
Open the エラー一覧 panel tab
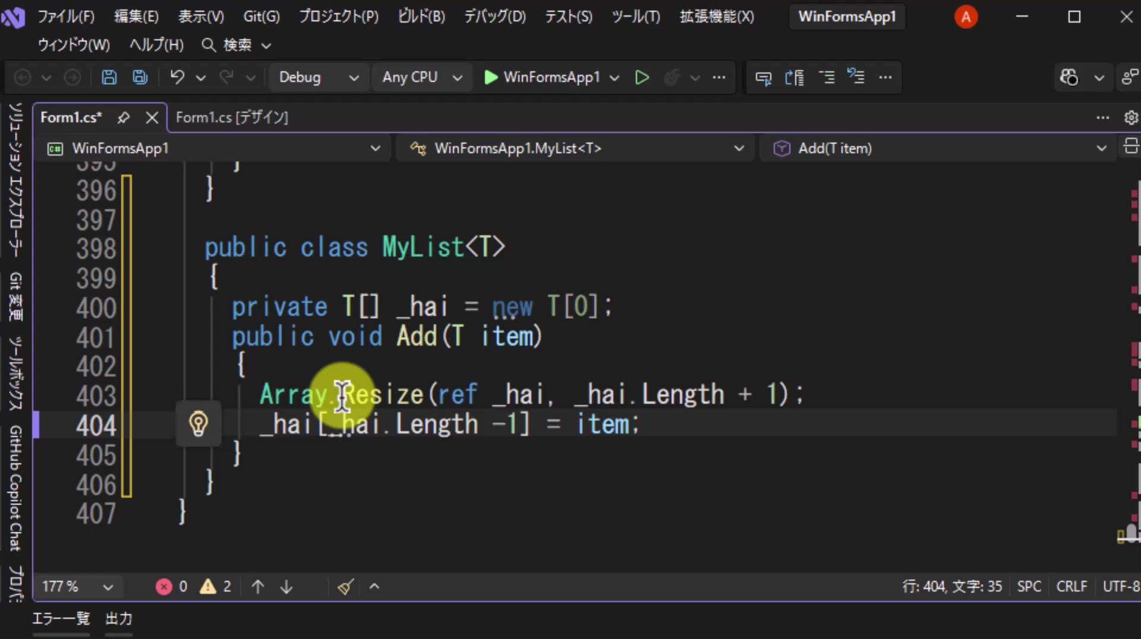[61, 619]
